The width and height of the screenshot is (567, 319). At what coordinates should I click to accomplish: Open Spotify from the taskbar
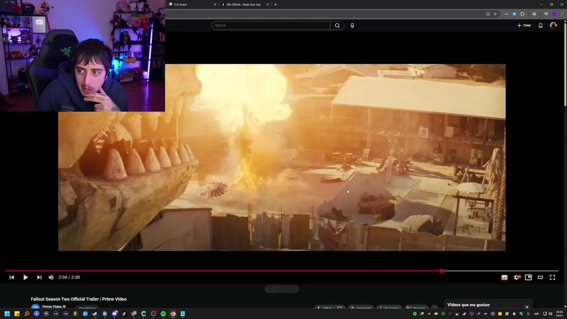click(163, 314)
